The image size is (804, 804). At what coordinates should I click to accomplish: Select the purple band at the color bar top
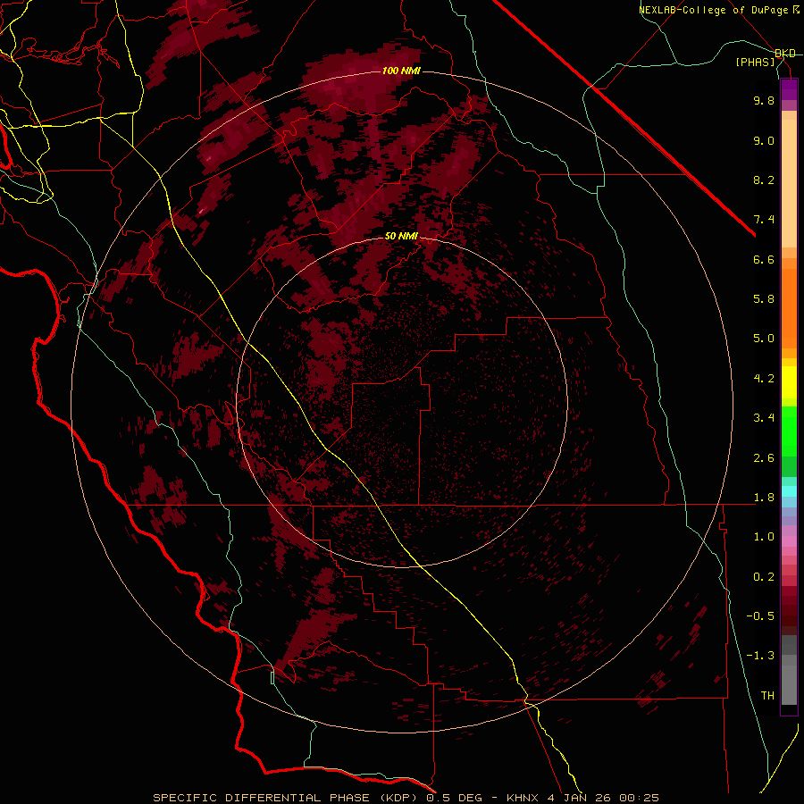click(789, 90)
